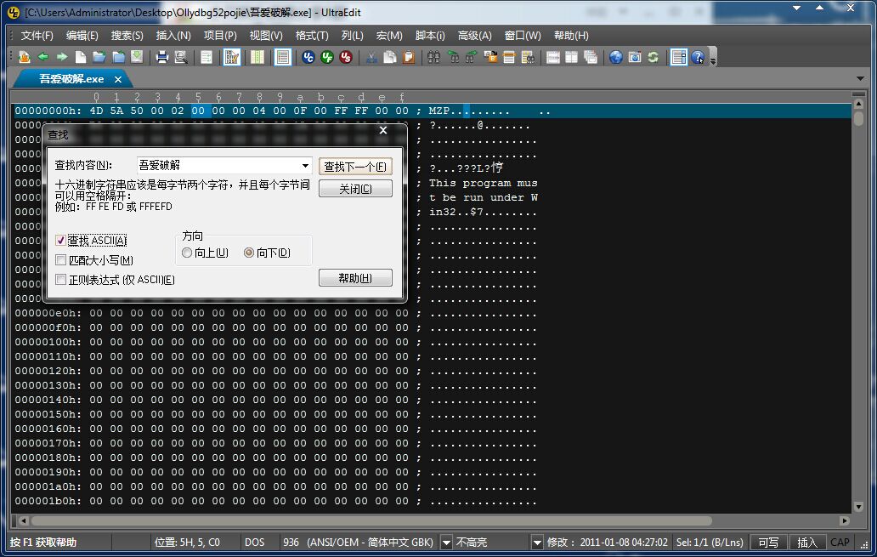Open the 查找内容 dropdown history list
877x557 pixels.
coord(305,166)
